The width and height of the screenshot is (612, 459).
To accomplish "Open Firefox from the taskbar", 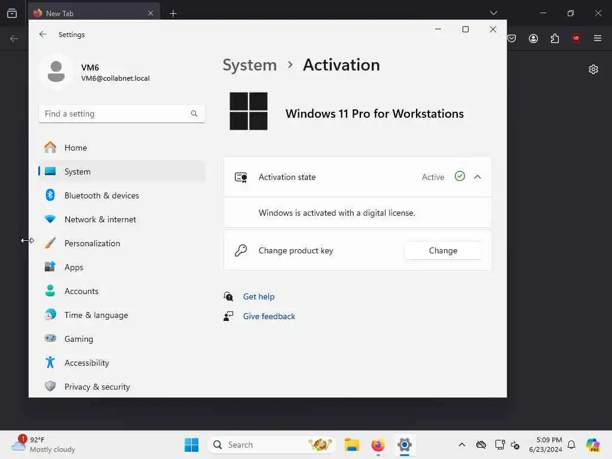I will pos(378,445).
